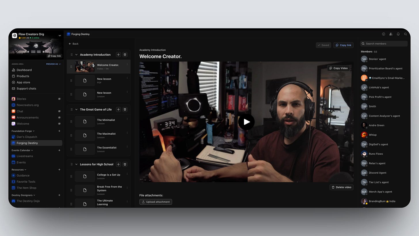
Task: Play the Welcome Creator video
Action: point(246,122)
